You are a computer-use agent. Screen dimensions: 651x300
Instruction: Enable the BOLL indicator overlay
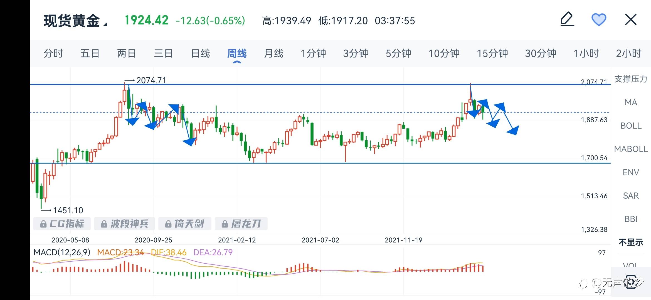tap(631, 126)
